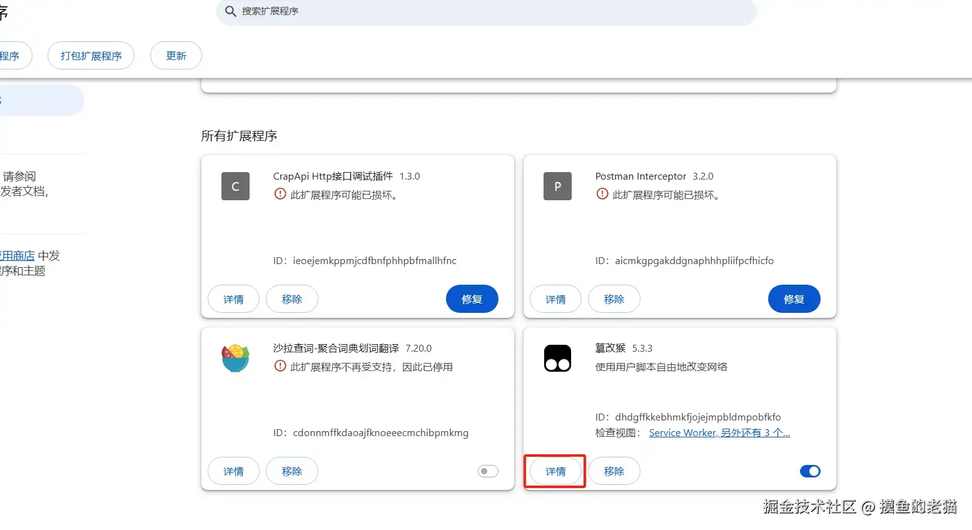The image size is (972, 530).
Task: Click 移除 for the CrapApi extension
Action: coord(292,299)
